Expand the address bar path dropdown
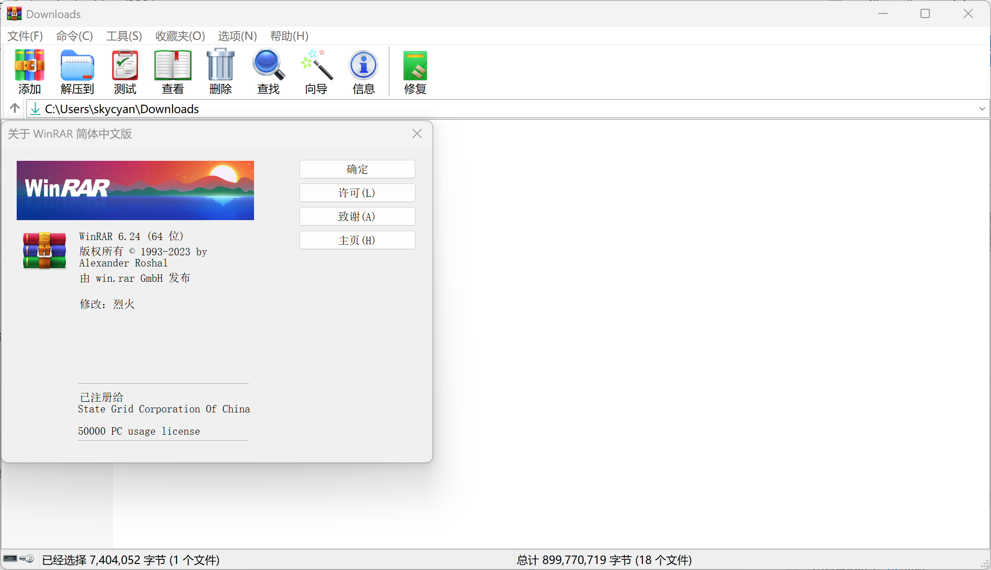This screenshot has width=991, height=570. 982,108
